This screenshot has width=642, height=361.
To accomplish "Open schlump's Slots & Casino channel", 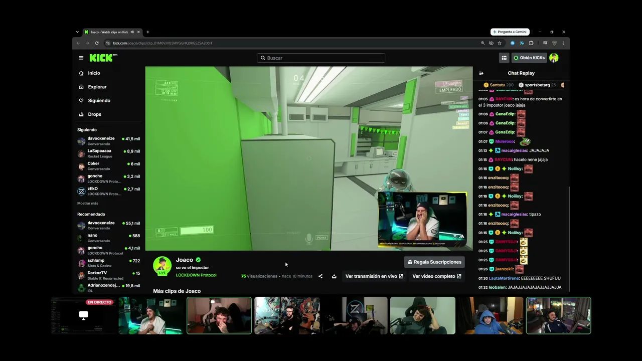I will click(109, 263).
